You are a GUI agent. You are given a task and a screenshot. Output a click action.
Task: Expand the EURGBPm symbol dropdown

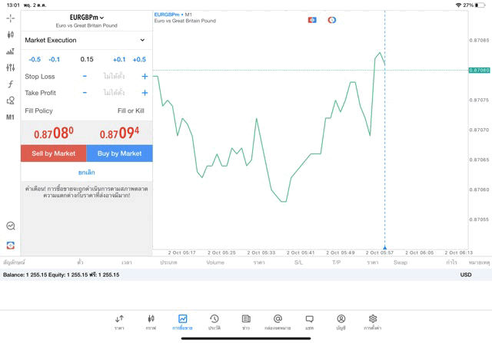pos(86,18)
